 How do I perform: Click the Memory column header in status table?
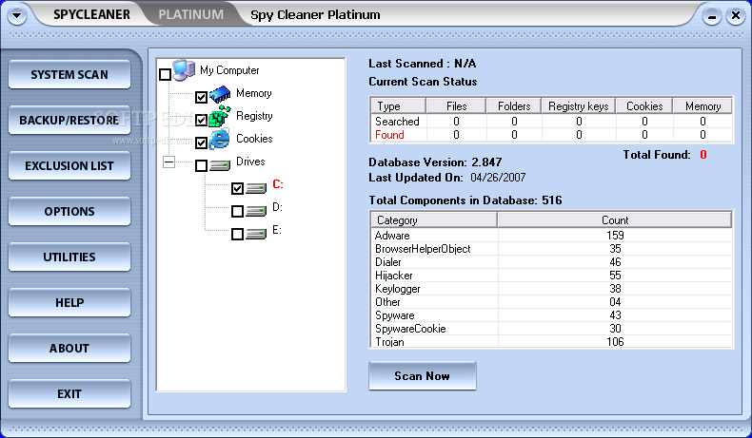coord(703,105)
